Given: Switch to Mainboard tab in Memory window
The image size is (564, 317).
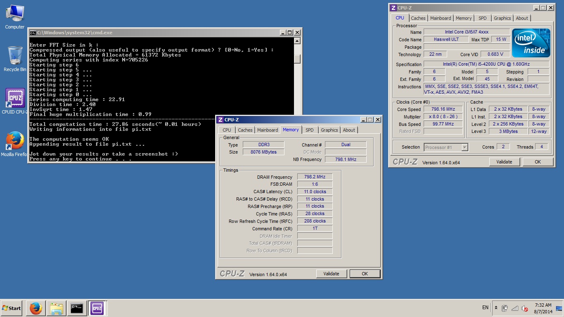Looking at the screenshot, I should [x=268, y=130].
